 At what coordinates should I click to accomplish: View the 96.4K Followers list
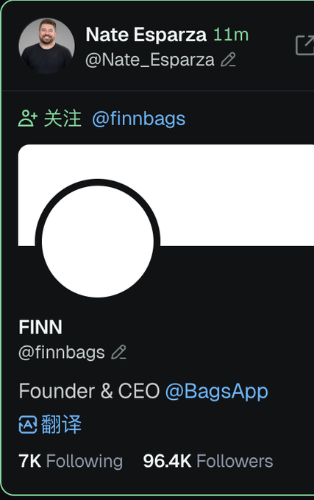point(208,461)
